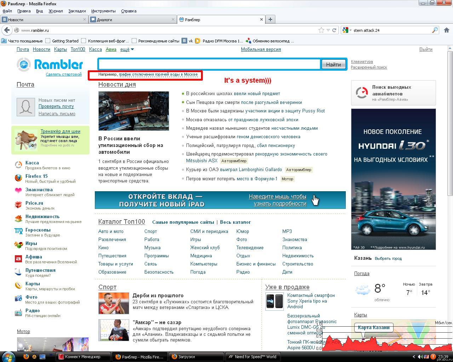Click the Афиша red icon
The width and height of the screenshot is (453, 362).
(x=18, y=259)
